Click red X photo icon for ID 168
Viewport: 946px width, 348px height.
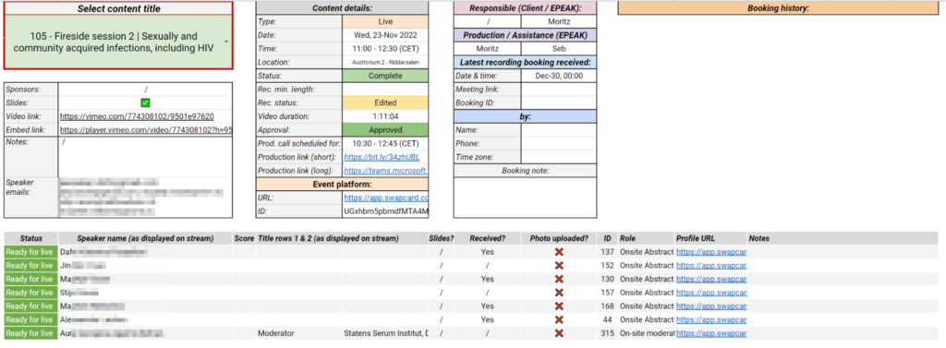(559, 306)
